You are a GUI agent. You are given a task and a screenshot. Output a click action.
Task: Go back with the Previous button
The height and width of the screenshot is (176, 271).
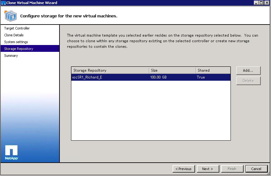tap(183, 169)
